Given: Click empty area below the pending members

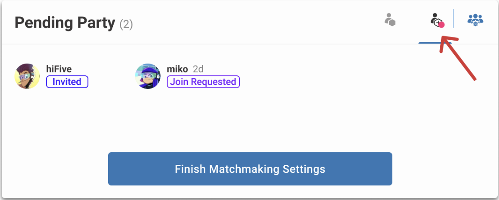Looking at the screenshot, I should [250, 121].
